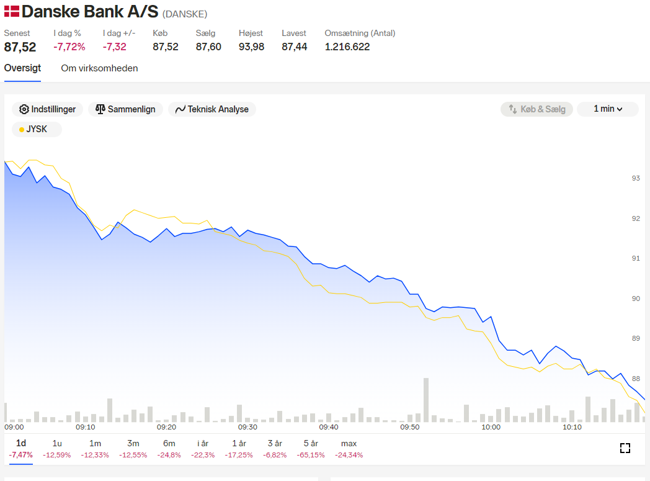
Task: Click the Omsætning value 1.216.622
Action: (347, 47)
